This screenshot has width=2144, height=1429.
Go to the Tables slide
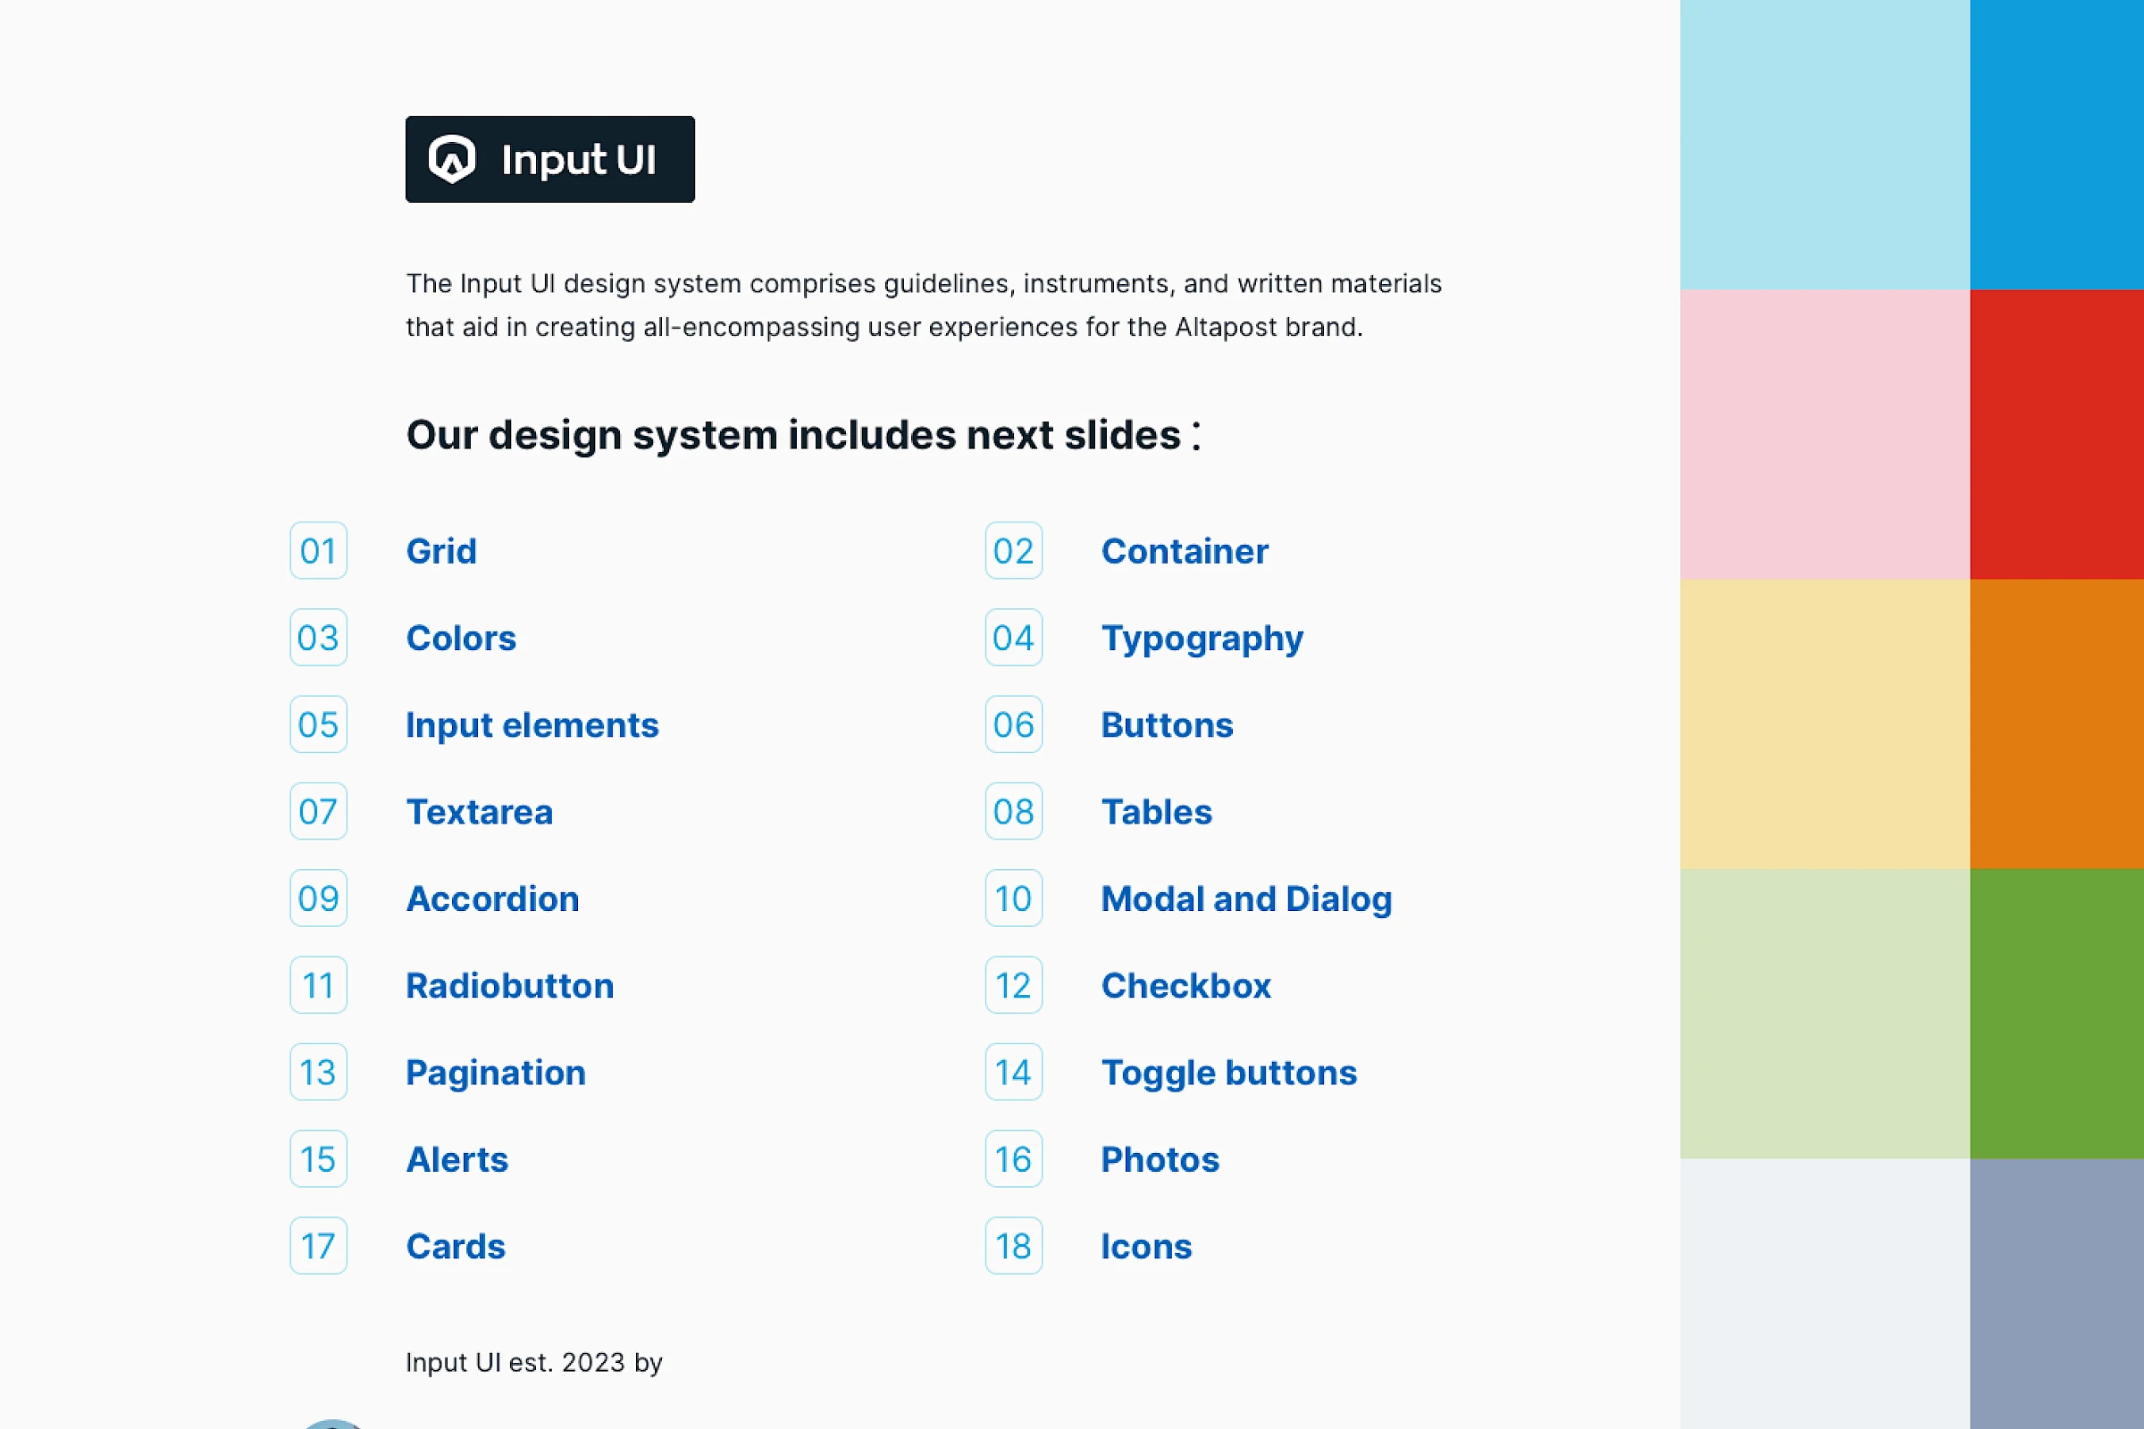coord(1156,811)
